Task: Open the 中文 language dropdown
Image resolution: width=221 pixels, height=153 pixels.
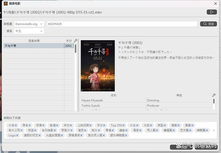Action: [29, 31]
